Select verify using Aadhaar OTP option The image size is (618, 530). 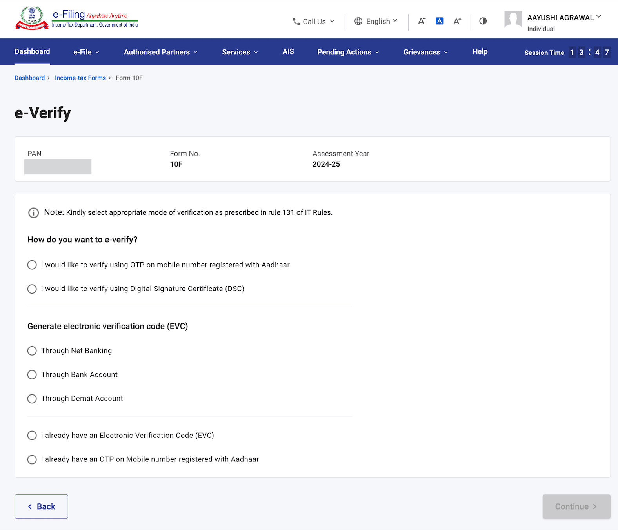[32, 265]
